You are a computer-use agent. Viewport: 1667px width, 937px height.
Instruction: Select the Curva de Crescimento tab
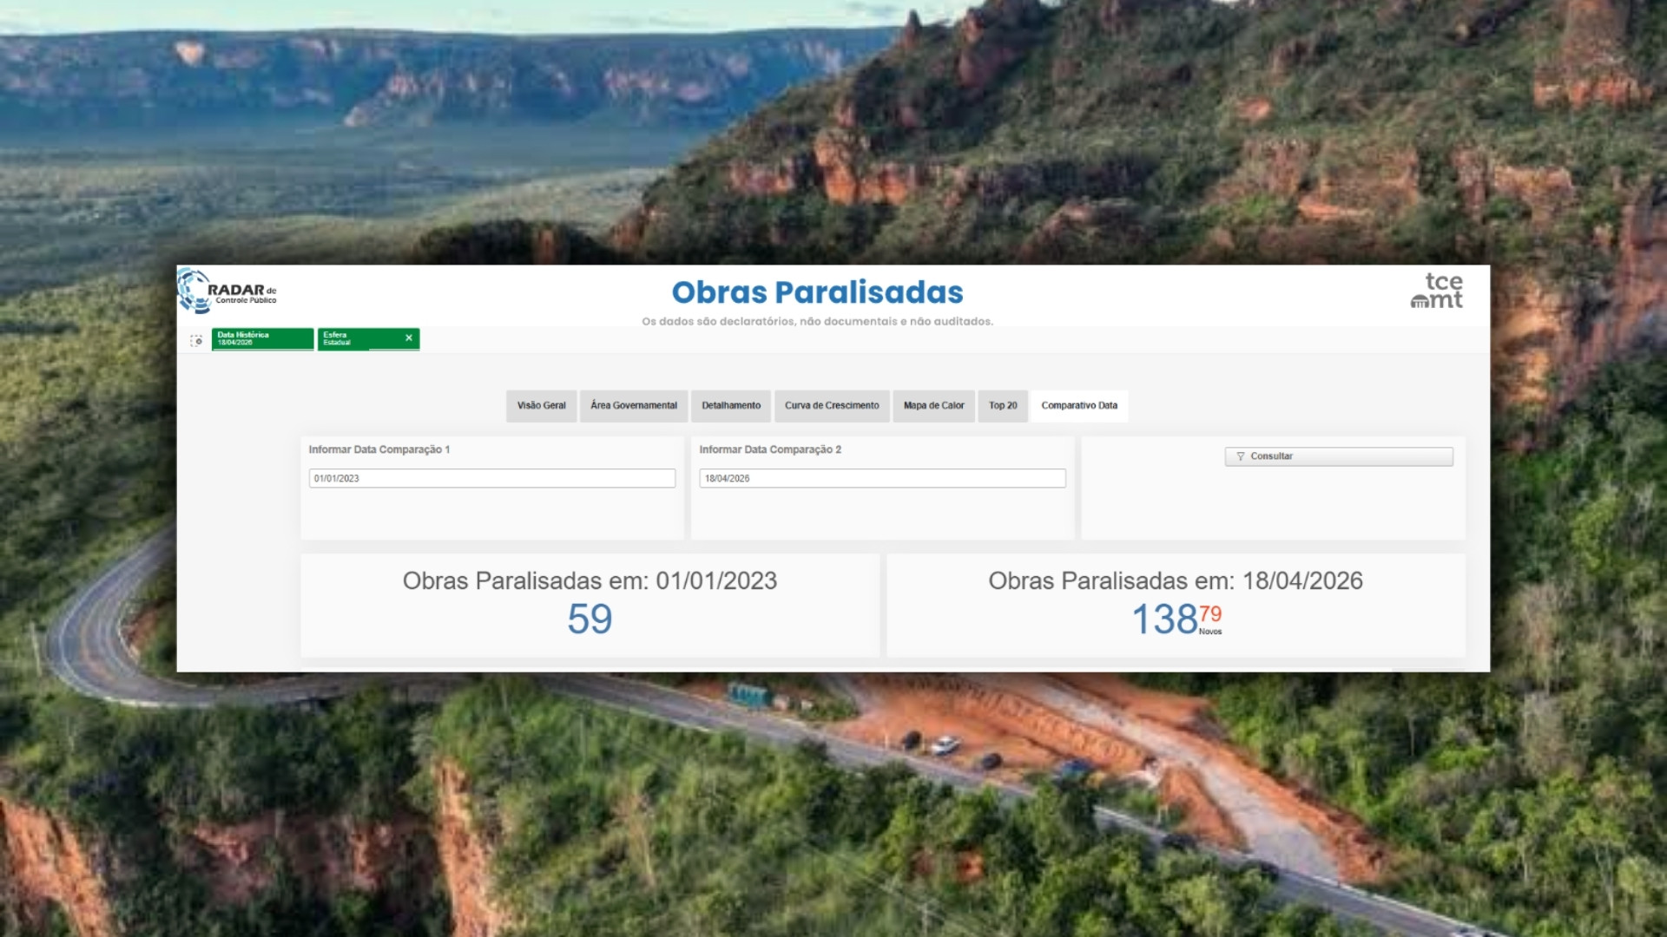click(832, 406)
